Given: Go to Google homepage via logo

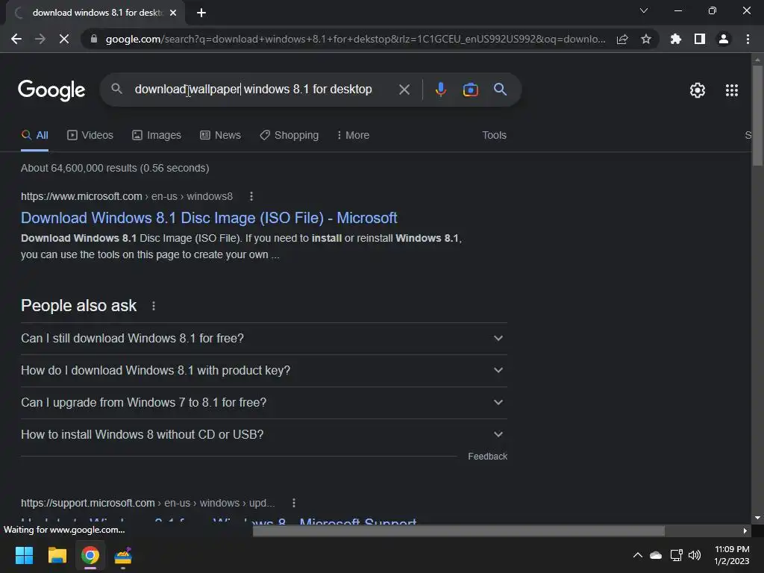Looking at the screenshot, I should (51, 90).
